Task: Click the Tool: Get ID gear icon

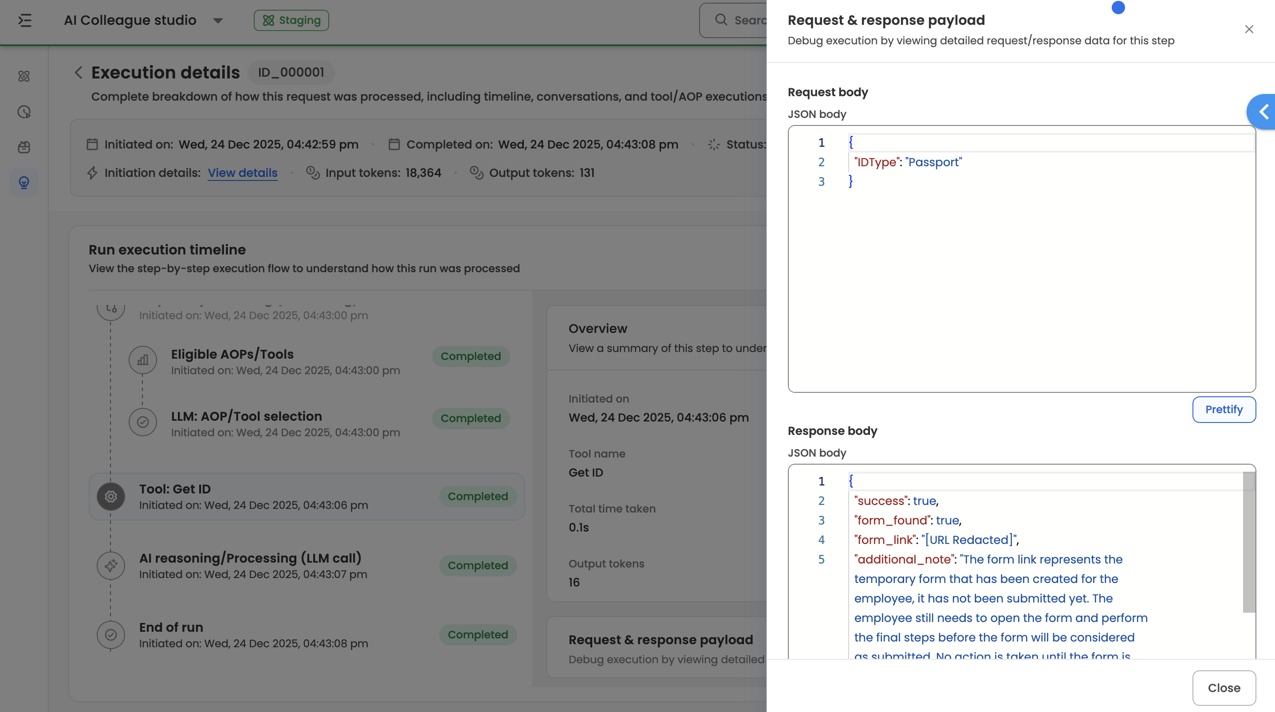Action: click(x=111, y=496)
